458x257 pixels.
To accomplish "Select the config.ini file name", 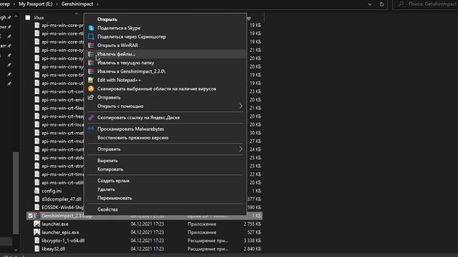I will [52, 191].
